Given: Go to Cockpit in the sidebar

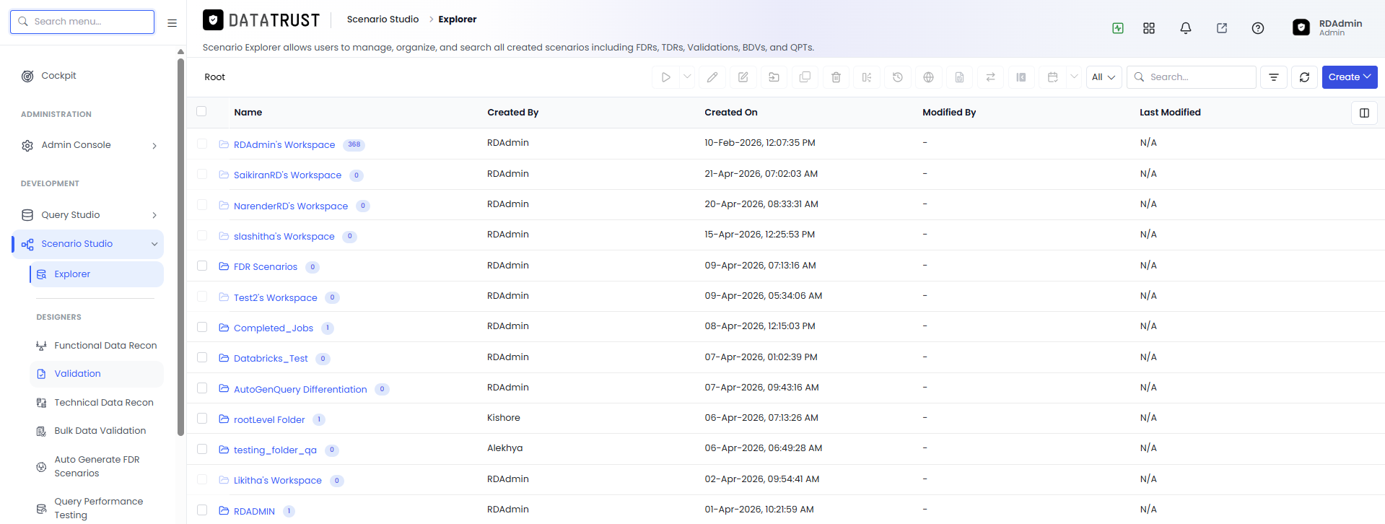Looking at the screenshot, I should click(x=58, y=76).
